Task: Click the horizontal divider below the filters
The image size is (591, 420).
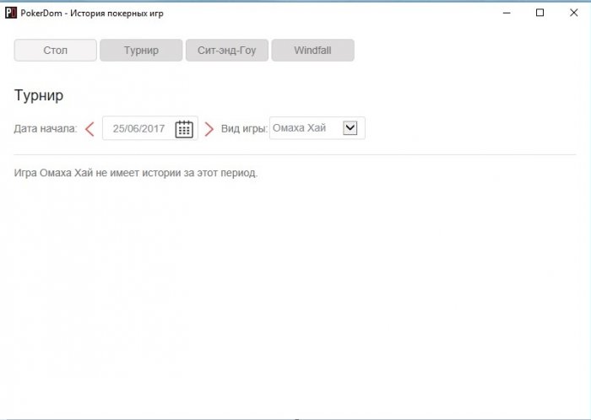Action: [295, 154]
